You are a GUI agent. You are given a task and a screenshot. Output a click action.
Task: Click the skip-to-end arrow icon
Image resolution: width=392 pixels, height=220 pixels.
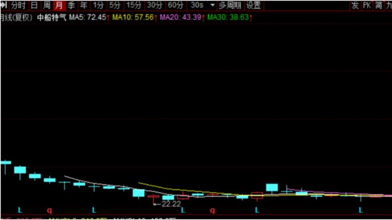coord(3,5)
